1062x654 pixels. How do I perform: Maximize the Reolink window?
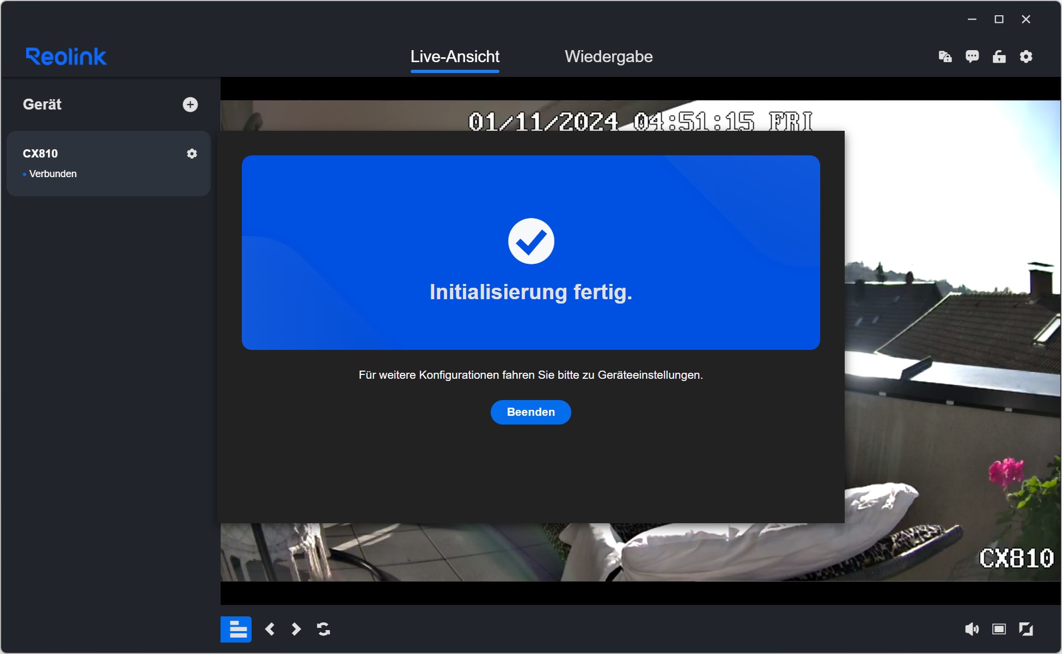point(999,20)
